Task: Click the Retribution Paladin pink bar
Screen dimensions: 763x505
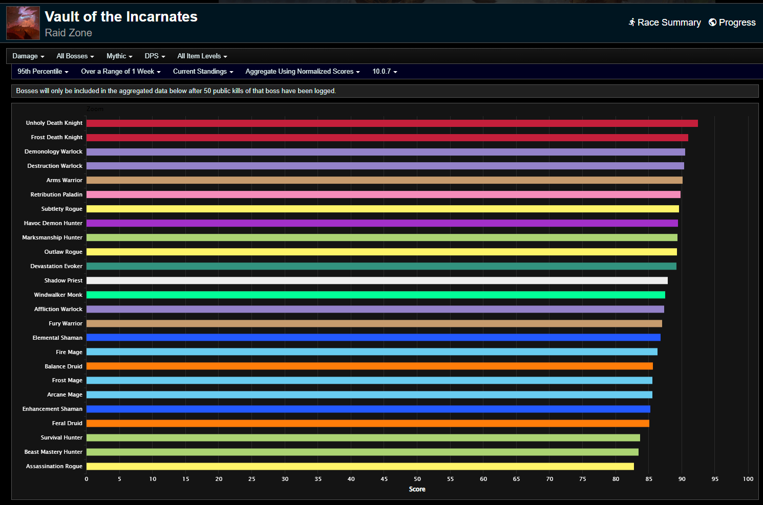Action: pos(384,194)
